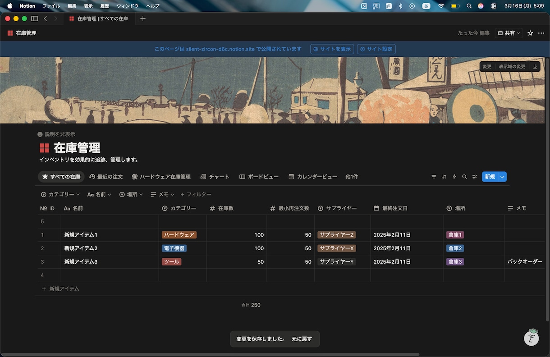The image size is (550, 357).
Task: Open the Control Center menu bar icon
Action: point(494,6)
